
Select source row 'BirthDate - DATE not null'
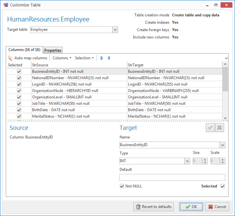point(79,110)
